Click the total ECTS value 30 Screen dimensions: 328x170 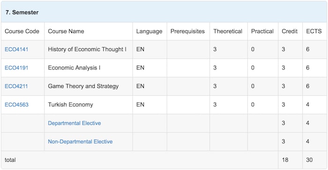309,160
